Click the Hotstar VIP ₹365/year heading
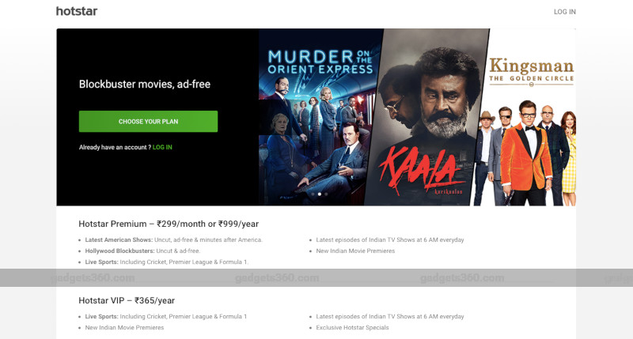This screenshot has height=339, width=633. click(x=127, y=300)
